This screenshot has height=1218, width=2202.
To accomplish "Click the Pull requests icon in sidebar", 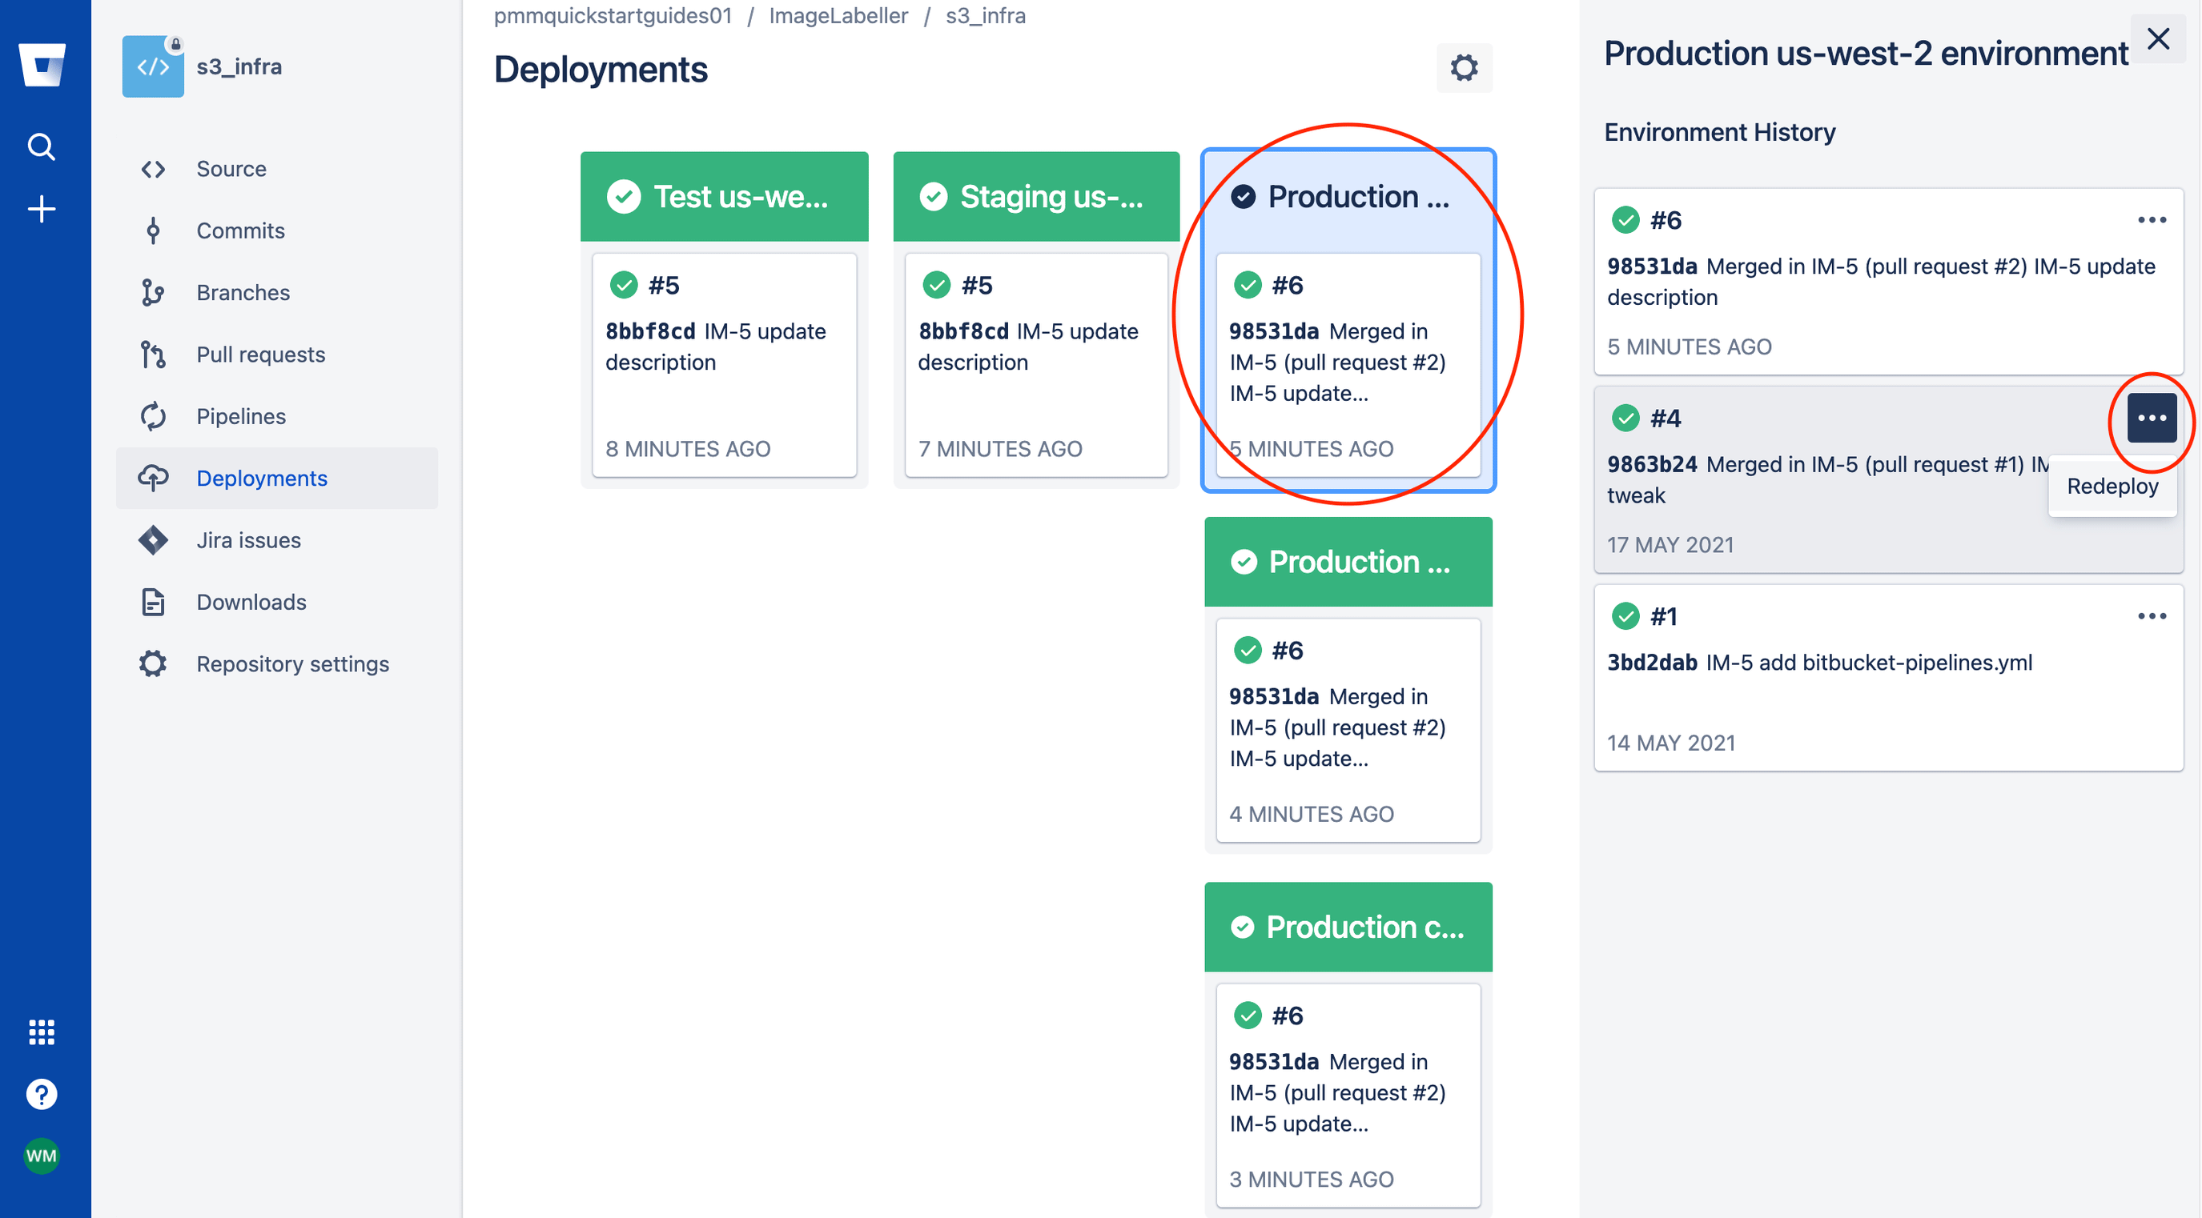I will [153, 354].
